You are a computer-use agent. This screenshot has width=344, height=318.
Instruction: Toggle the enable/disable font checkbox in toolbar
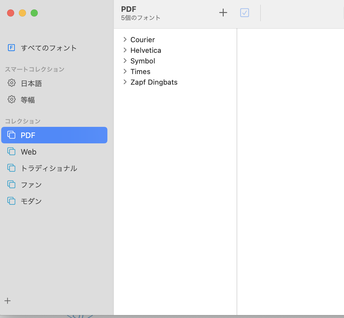click(244, 13)
